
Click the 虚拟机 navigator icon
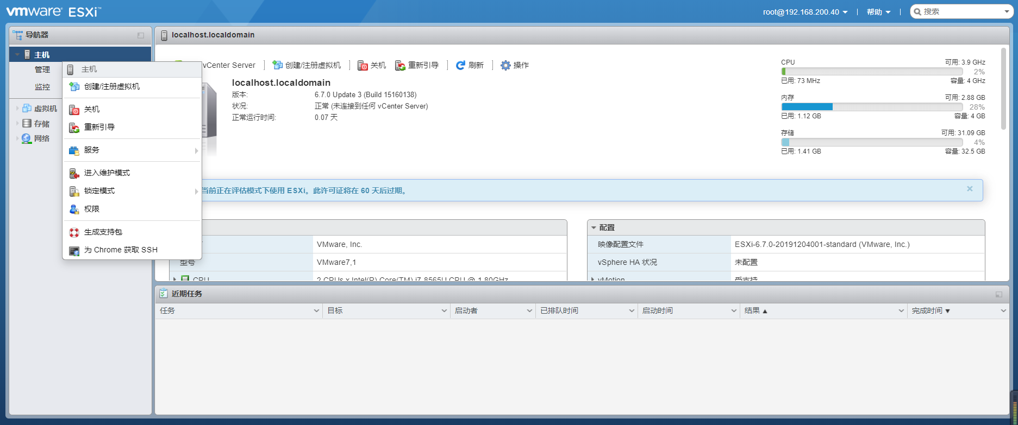point(27,109)
